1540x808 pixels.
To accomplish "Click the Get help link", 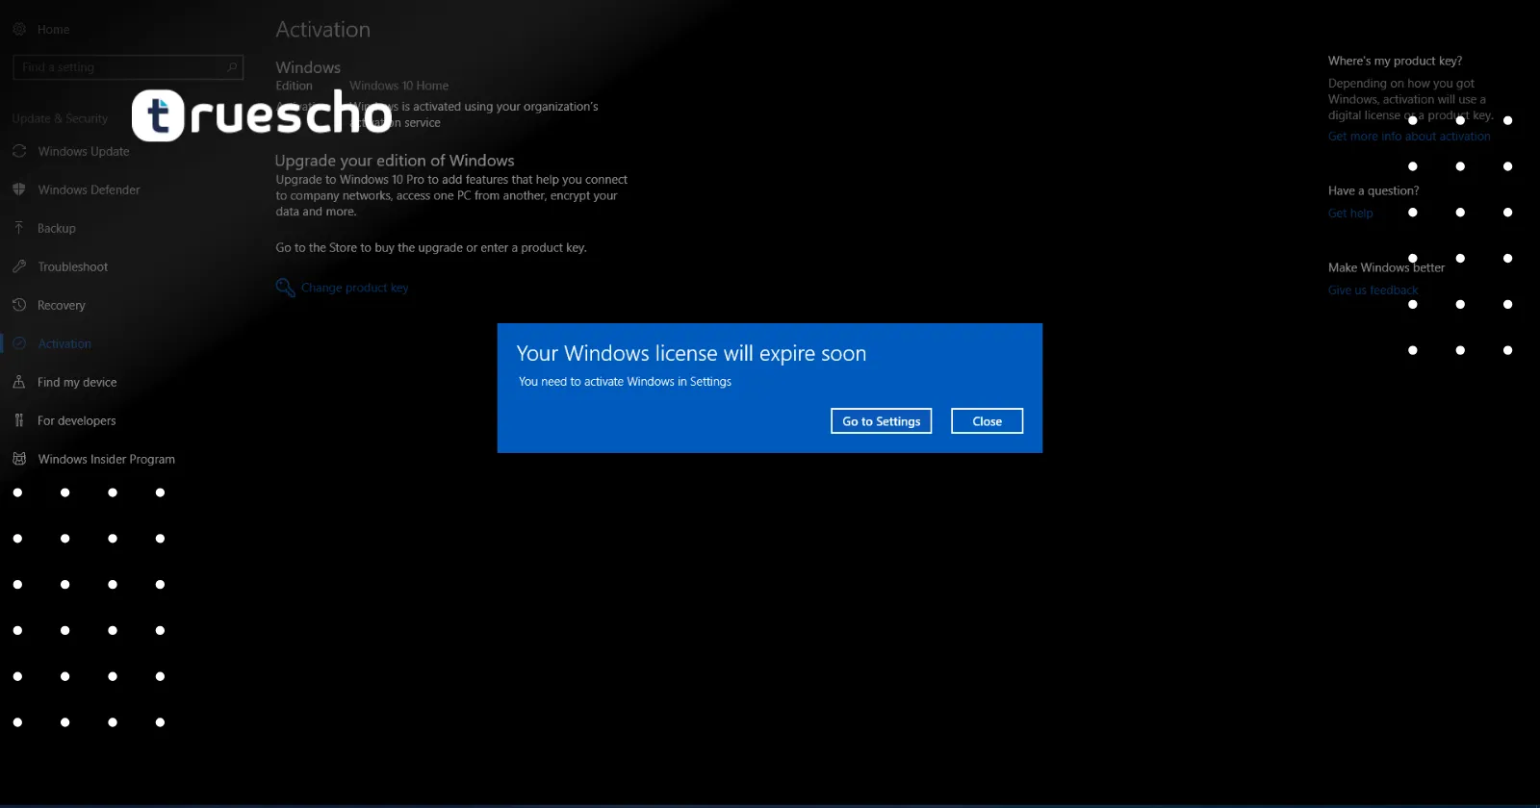I will pos(1350,214).
